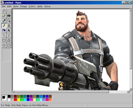Select the Curve tool
Screen dimensions: 133x108
click(x=9, y=36)
